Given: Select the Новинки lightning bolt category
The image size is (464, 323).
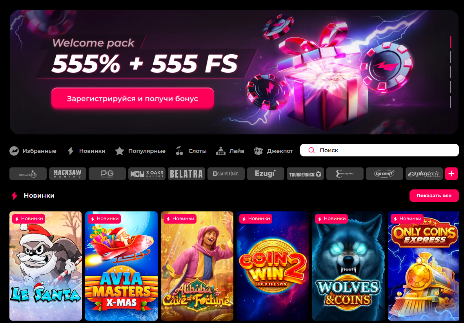Looking at the screenshot, I should pos(86,151).
